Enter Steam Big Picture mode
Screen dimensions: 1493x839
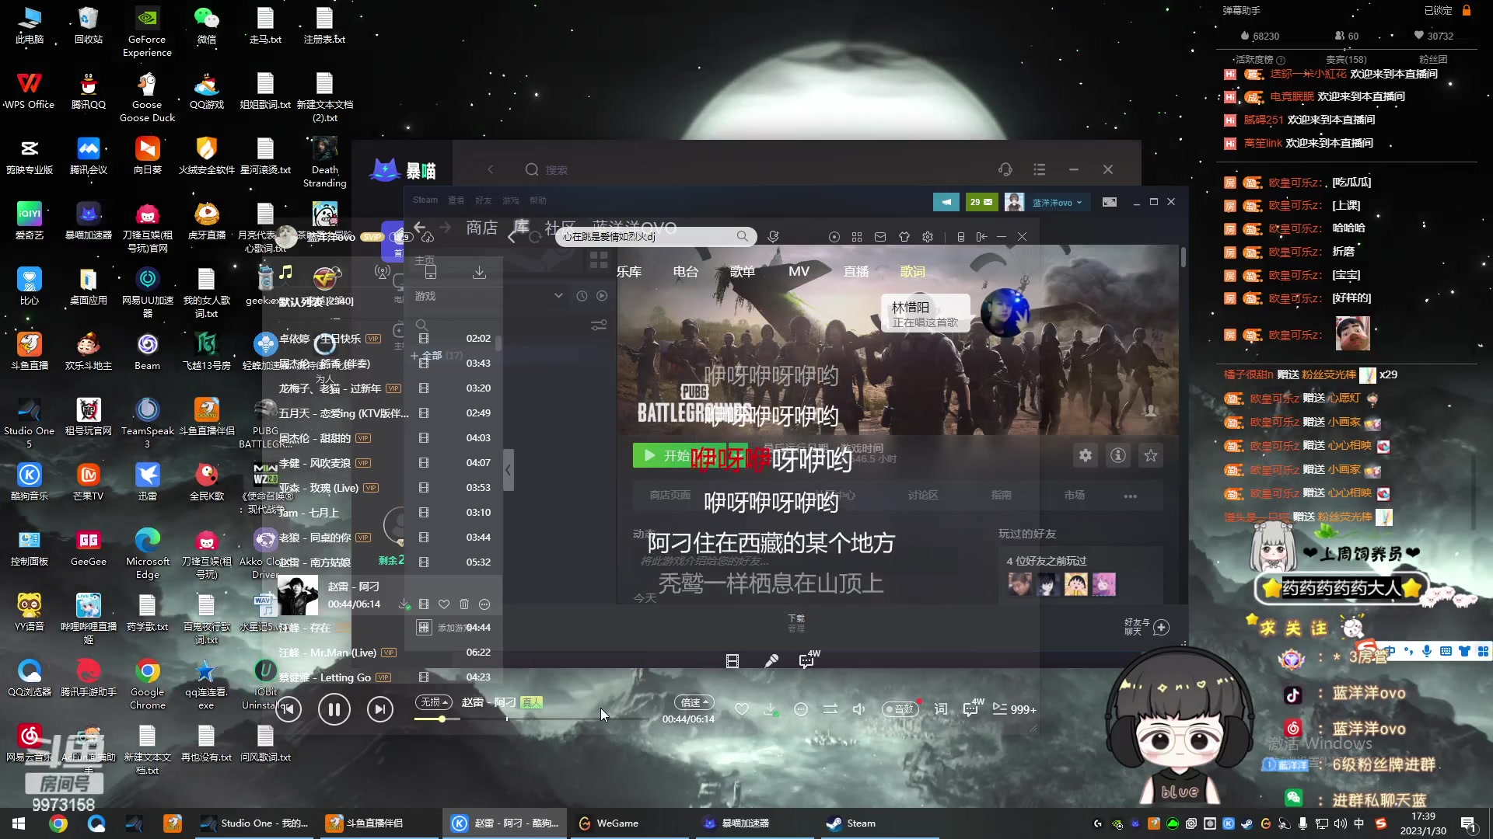[1110, 202]
